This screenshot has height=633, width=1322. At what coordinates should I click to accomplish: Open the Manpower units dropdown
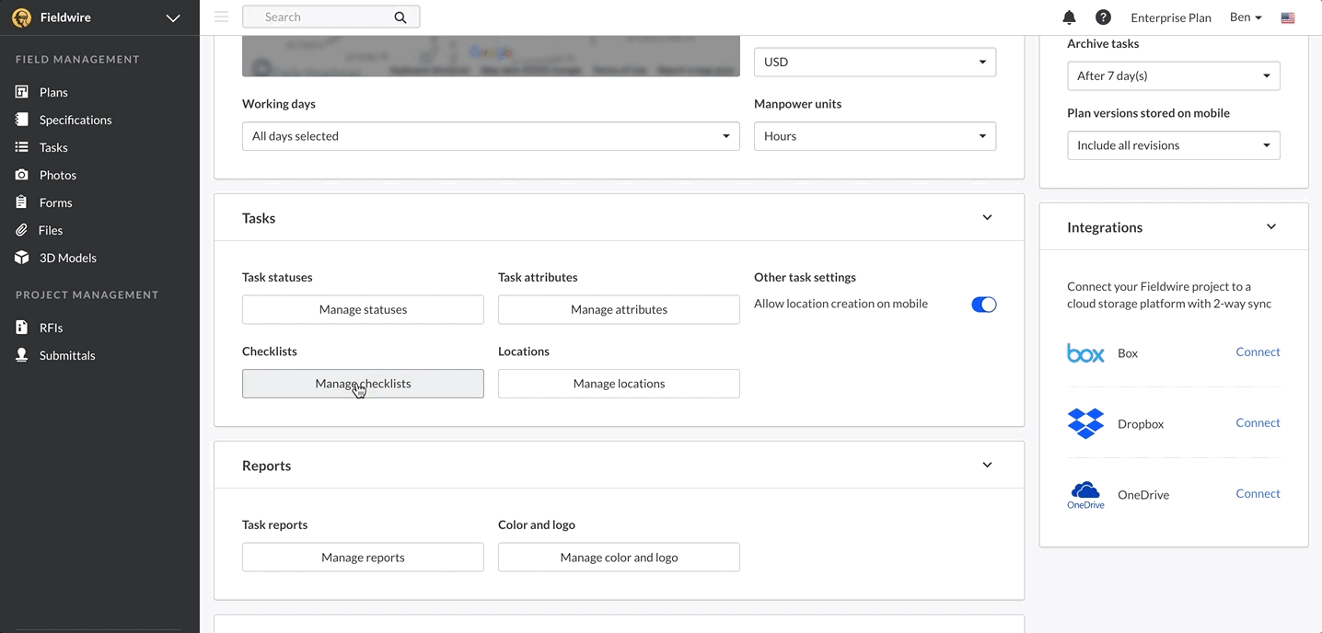[874, 135]
